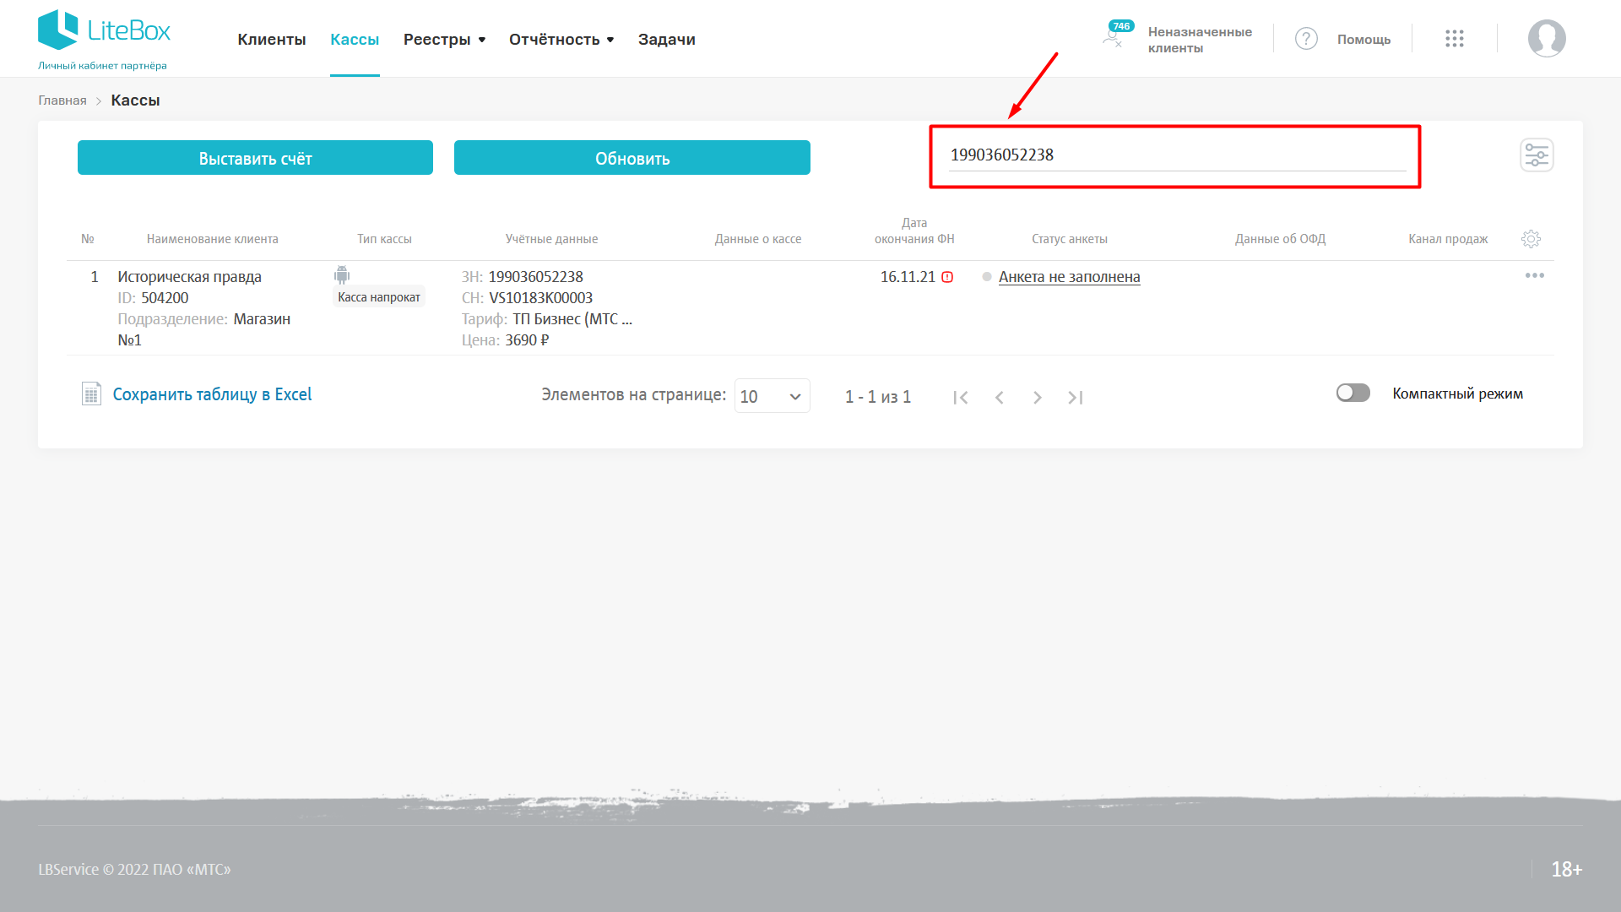
Task: Open the Анкета не заполнена link
Action: click(1069, 277)
